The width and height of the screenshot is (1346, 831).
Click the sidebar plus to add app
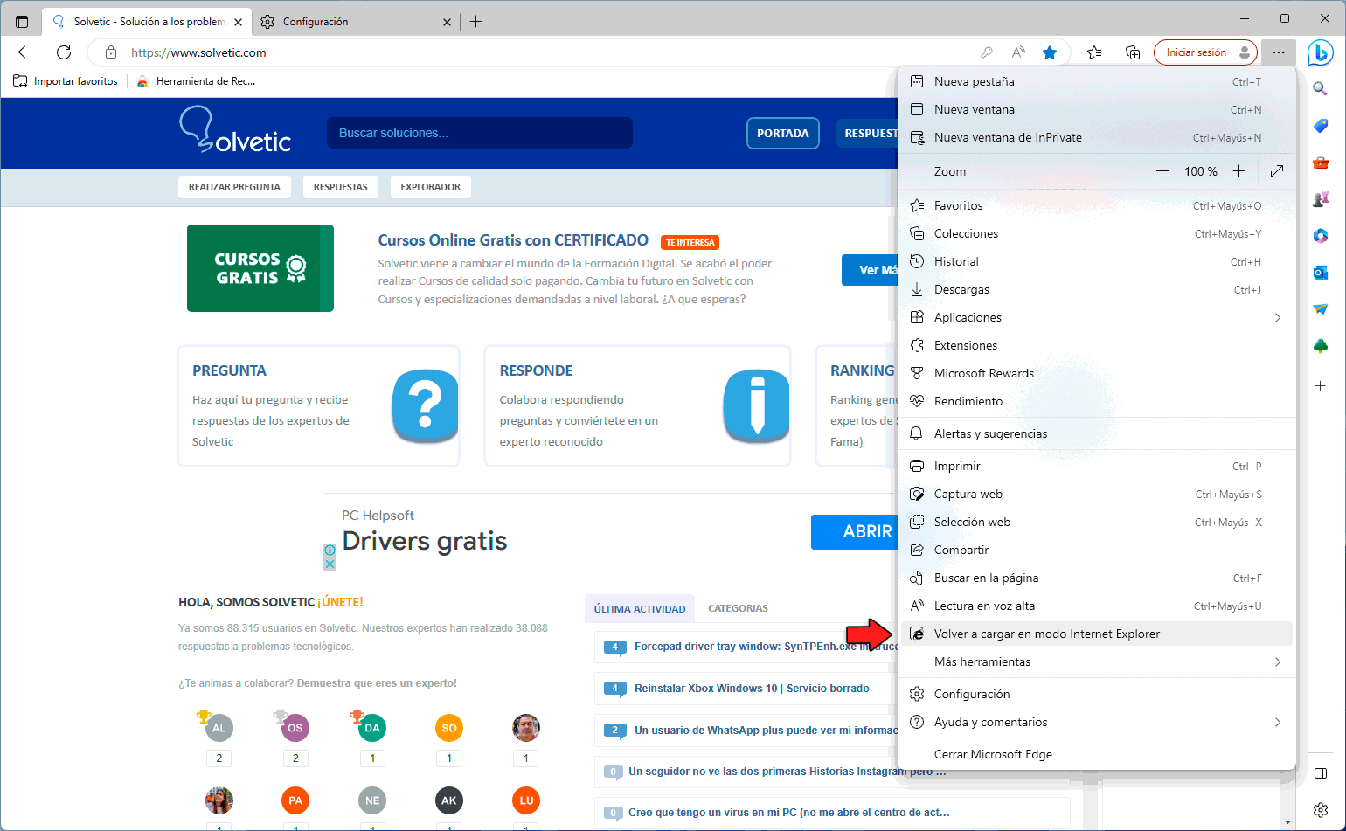tap(1321, 385)
